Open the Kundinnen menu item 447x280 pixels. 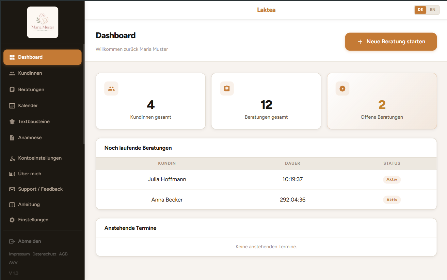click(x=43, y=73)
